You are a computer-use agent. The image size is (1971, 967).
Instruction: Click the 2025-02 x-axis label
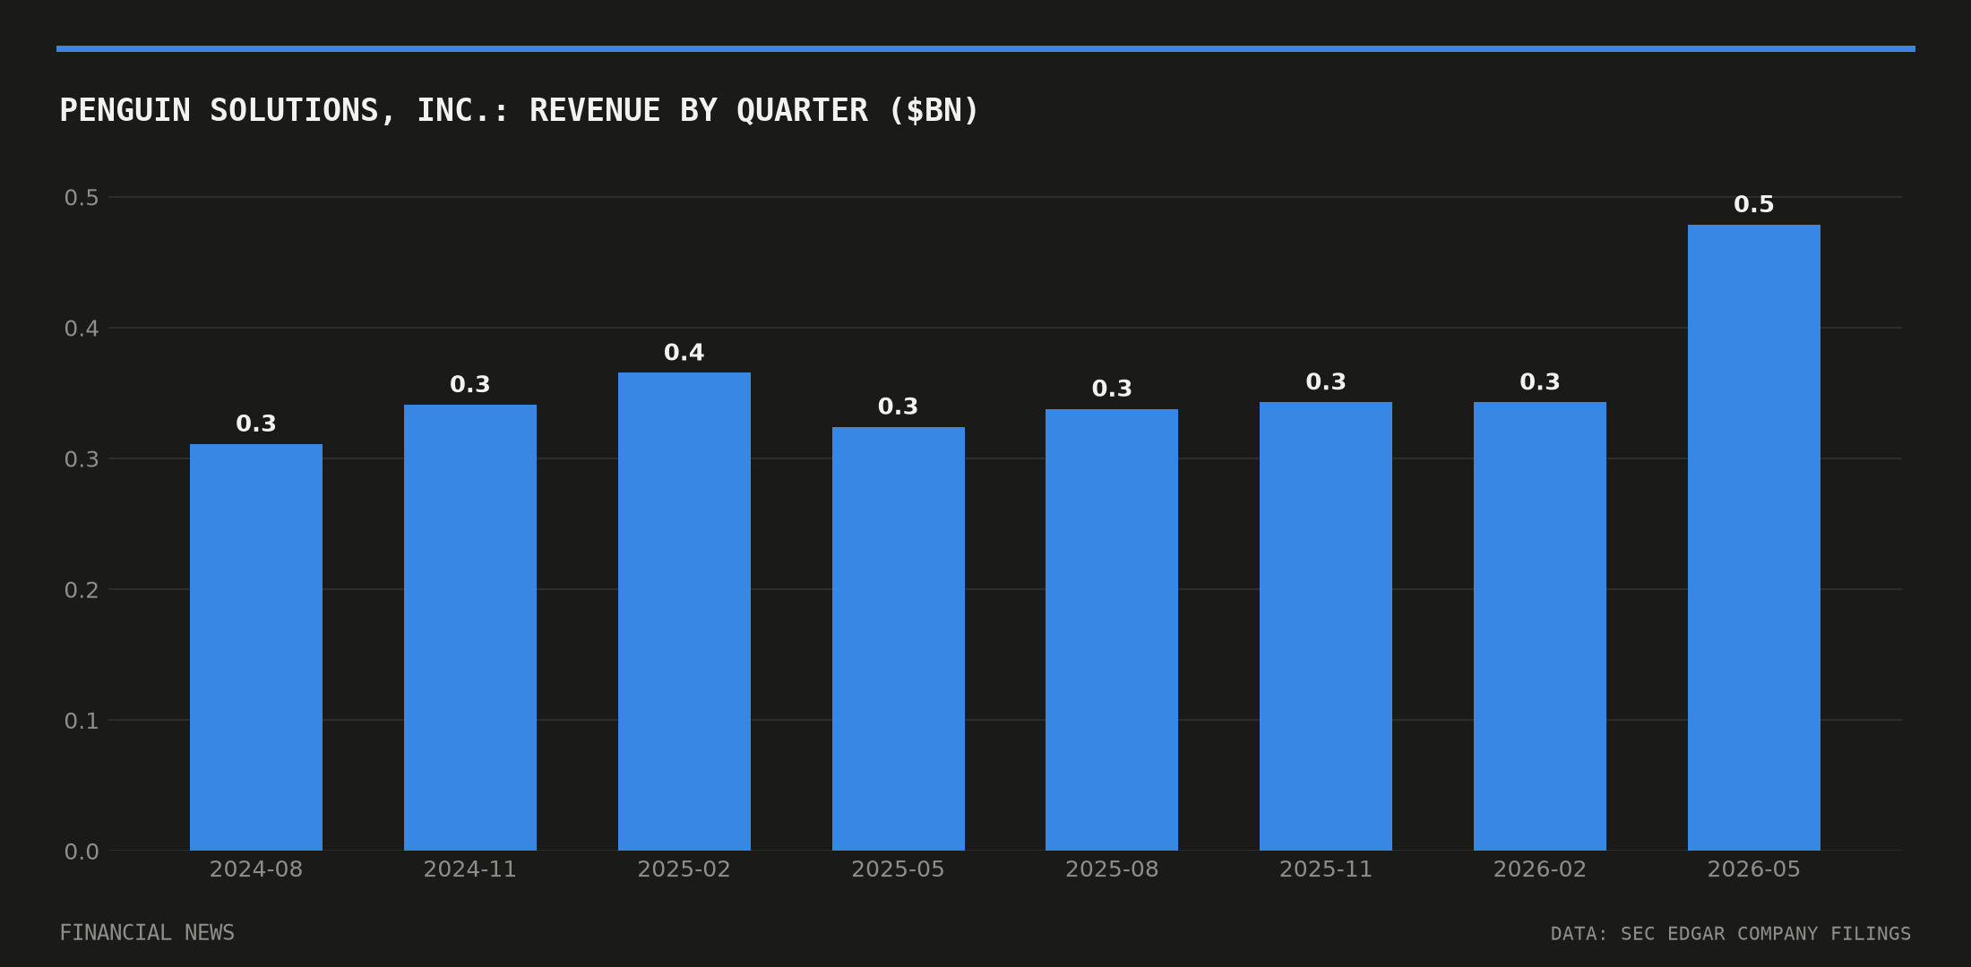coord(684,869)
